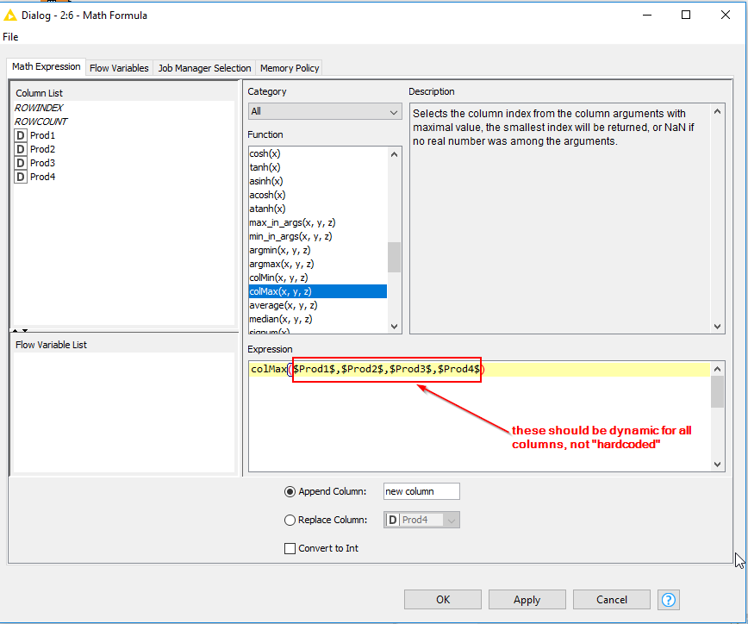Image resolution: width=748 pixels, height=624 pixels.
Task: Switch to the Memory Policy tab
Action: (x=290, y=68)
